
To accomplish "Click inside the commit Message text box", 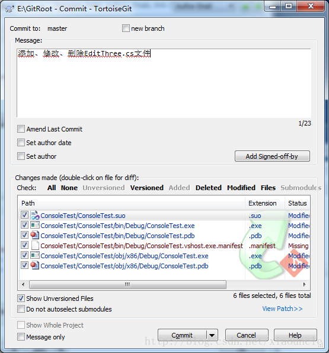I will (164, 84).
